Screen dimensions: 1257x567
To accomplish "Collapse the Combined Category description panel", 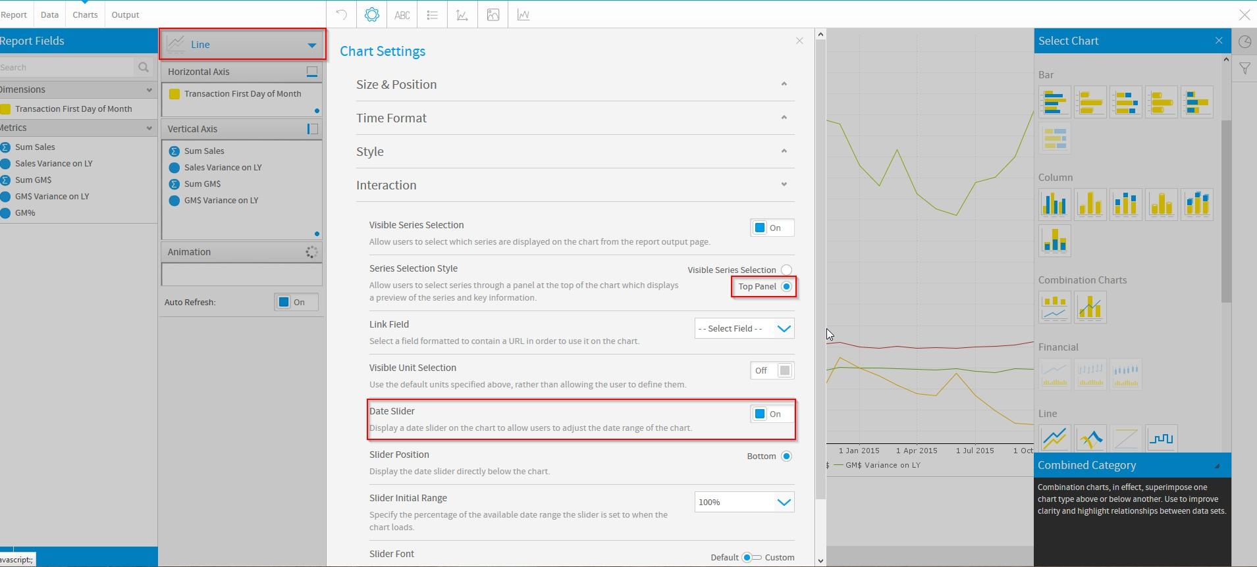I will (1217, 466).
